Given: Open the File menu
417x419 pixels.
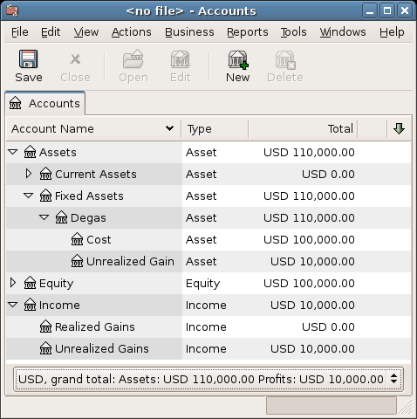Looking at the screenshot, I should pyautogui.click(x=20, y=32).
